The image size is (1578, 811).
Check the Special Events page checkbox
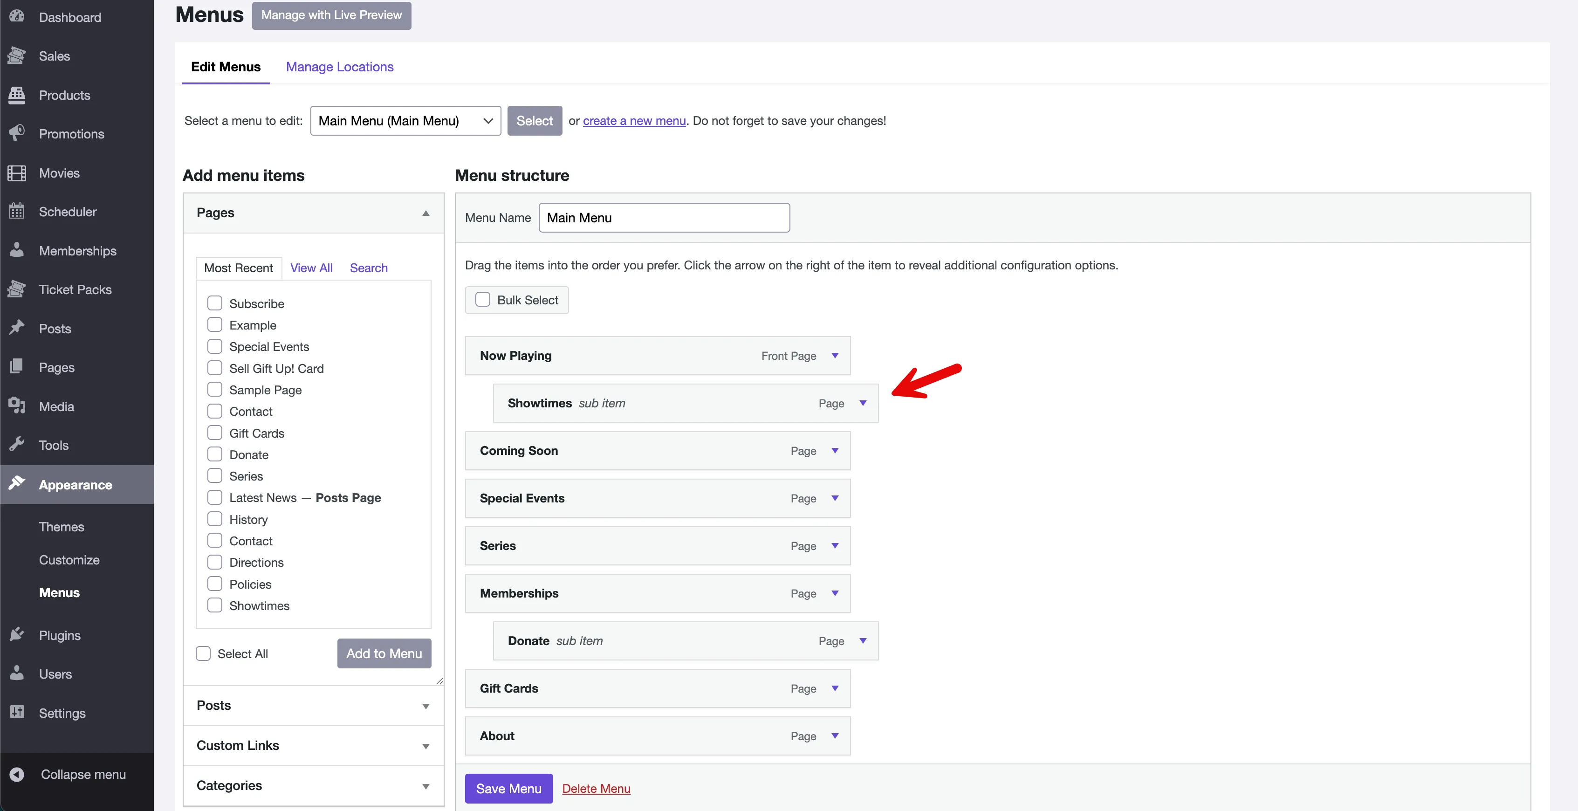(214, 346)
